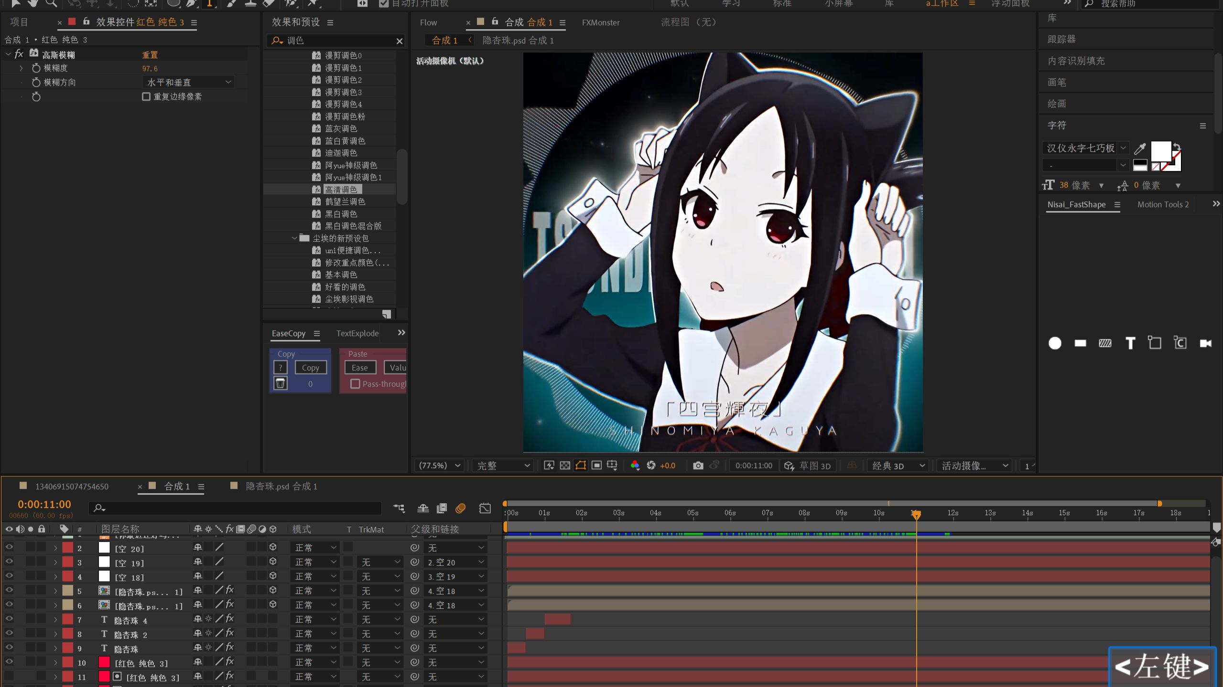This screenshot has width=1223, height=687.
Task: Open the font family dropdown 汉仪永字七巧板
Action: pyautogui.click(x=1085, y=148)
